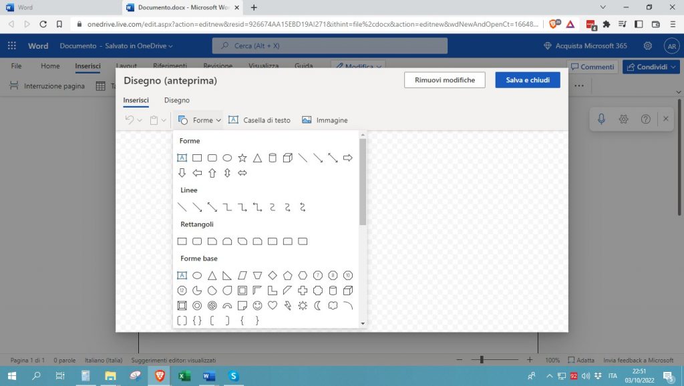Viewport: 684px width, 386px height.
Task: Pick the diamond shape in Forme base
Action: [x=273, y=275]
